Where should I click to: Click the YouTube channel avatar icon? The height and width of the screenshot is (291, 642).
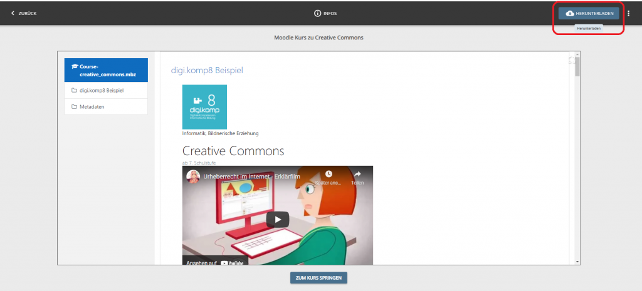click(x=192, y=176)
